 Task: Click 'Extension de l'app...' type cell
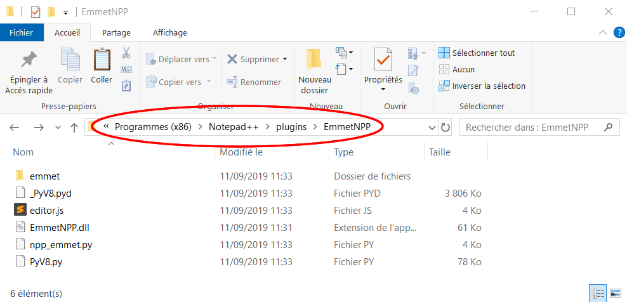click(x=375, y=228)
